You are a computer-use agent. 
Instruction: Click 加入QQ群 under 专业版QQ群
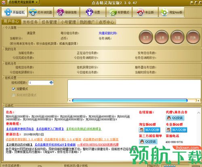click(x=177, y=130)
